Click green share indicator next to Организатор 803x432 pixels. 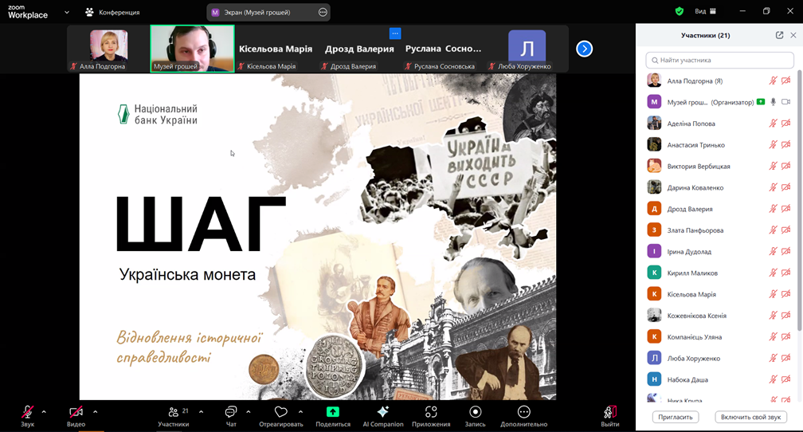tap(761, 102)
